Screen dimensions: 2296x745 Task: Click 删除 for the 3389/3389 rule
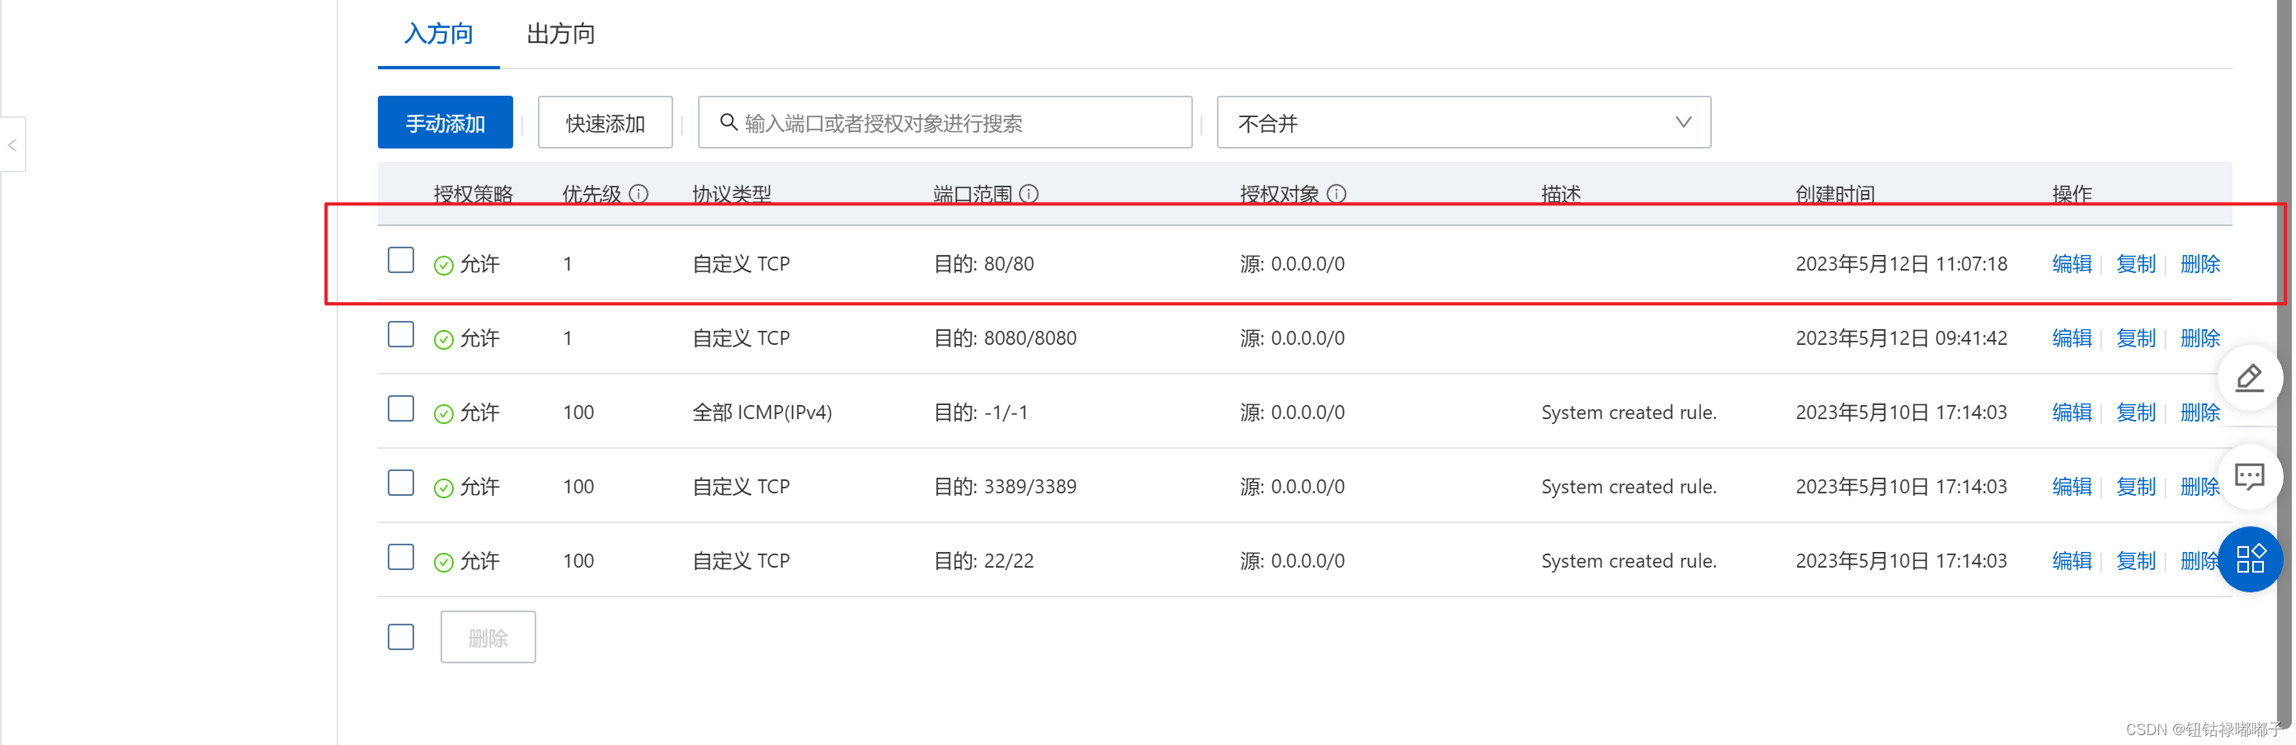2199,486
